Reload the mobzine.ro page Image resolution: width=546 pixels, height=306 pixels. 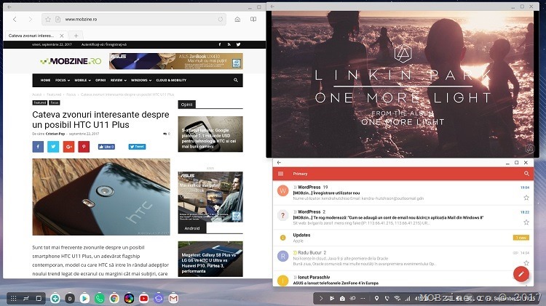click(x=221, y=20)
